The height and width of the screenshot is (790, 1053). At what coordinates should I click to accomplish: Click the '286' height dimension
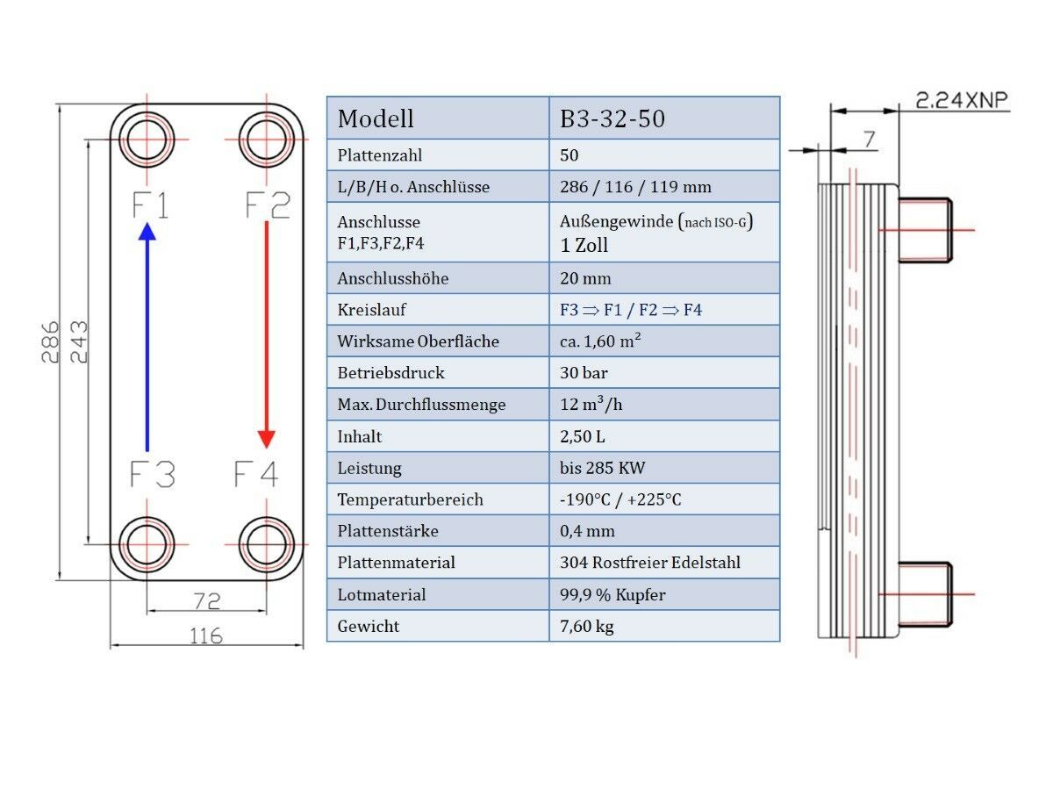pos(52,341)
